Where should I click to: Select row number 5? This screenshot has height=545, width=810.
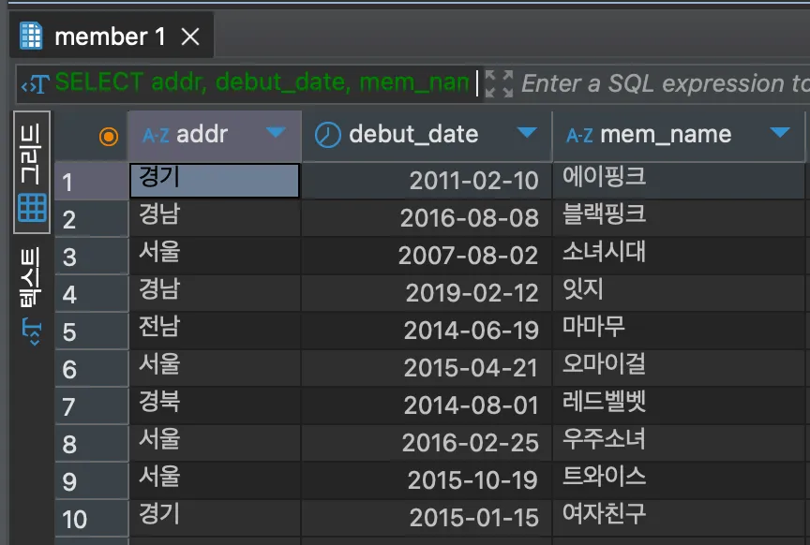click(92, 331)
